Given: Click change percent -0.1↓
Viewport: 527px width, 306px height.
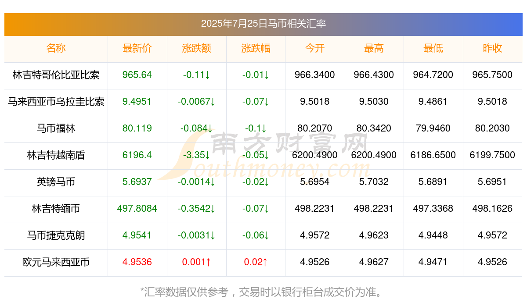Looking at the screenshot, I should [256, 128].
